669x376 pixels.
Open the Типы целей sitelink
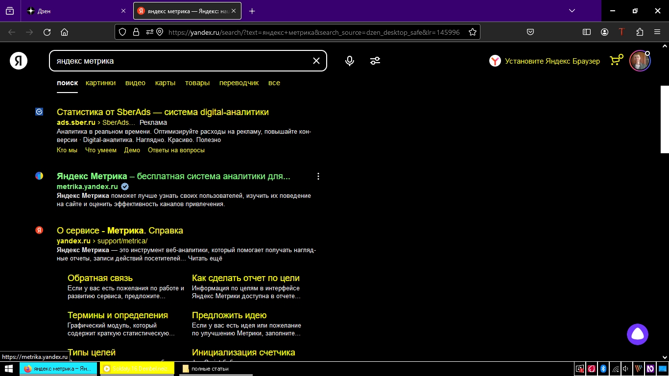(92, 352)
